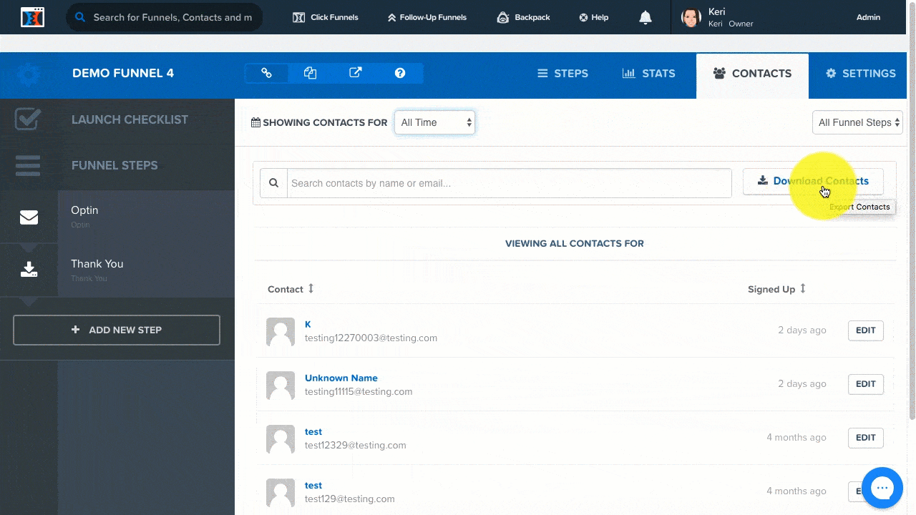Select the share funnel link icon
This screenshot has width=916, height=515.
[265, 72]
